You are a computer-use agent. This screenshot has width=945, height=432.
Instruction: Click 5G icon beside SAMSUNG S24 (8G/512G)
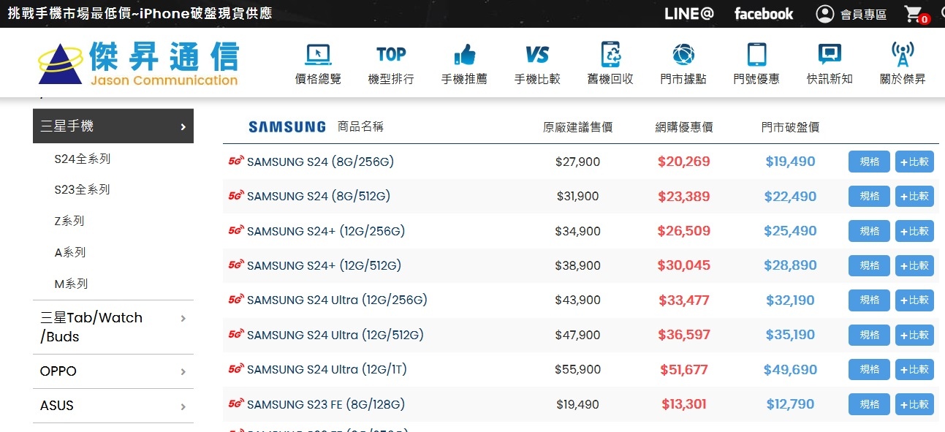[236, 196]
